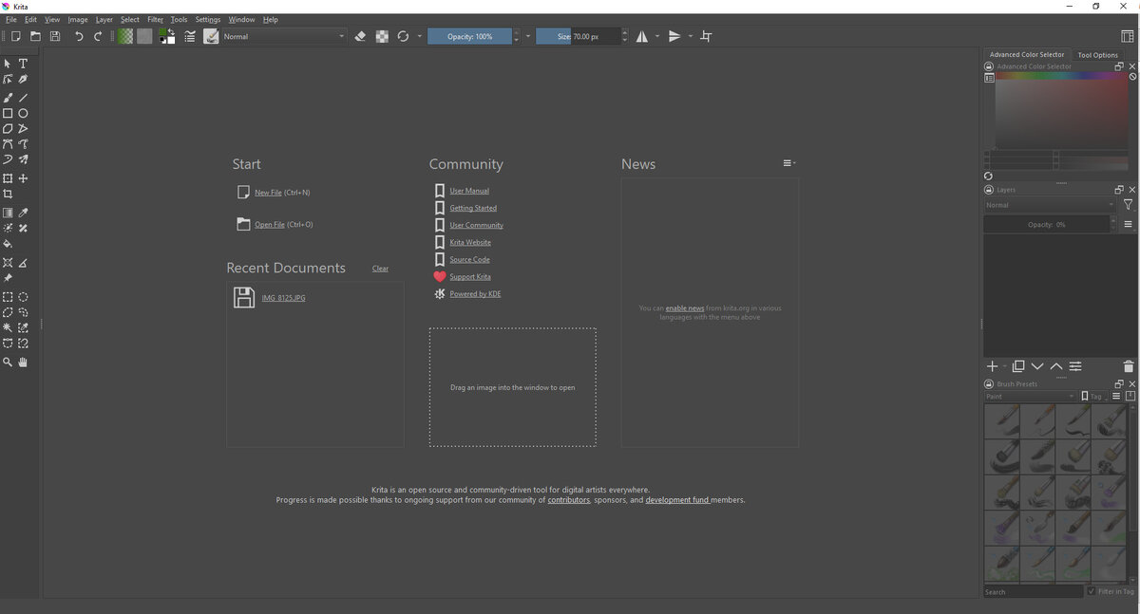The image size is (1140, 614).
Task: Duplicate layer icon in Layers panel
Action: (1018, 366)
